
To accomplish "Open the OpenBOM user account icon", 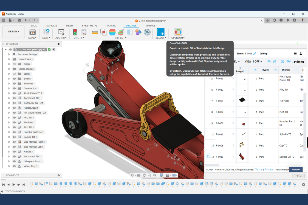I will pyautogui.click(x=301, y=54).
